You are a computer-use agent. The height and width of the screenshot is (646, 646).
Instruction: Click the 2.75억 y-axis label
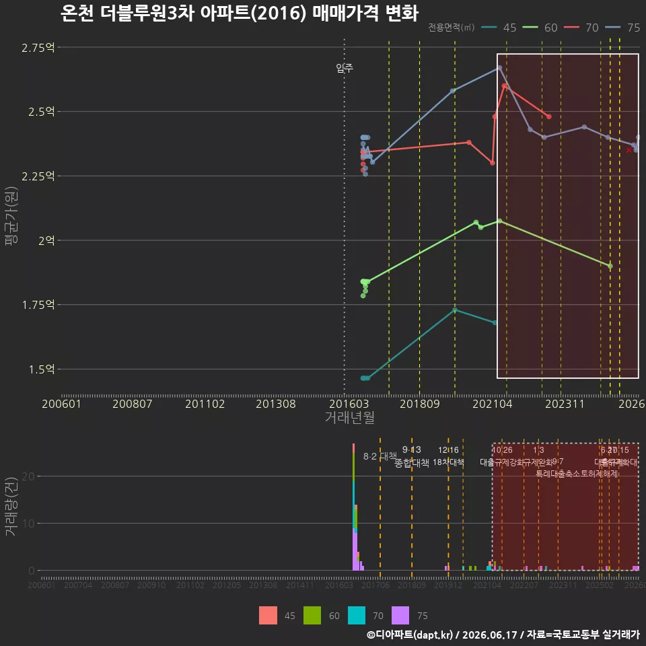(38, 47)
